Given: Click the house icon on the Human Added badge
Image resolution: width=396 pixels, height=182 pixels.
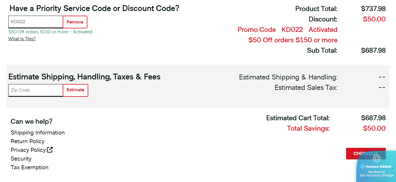Looking at the screenshot, I should (377, 158).
